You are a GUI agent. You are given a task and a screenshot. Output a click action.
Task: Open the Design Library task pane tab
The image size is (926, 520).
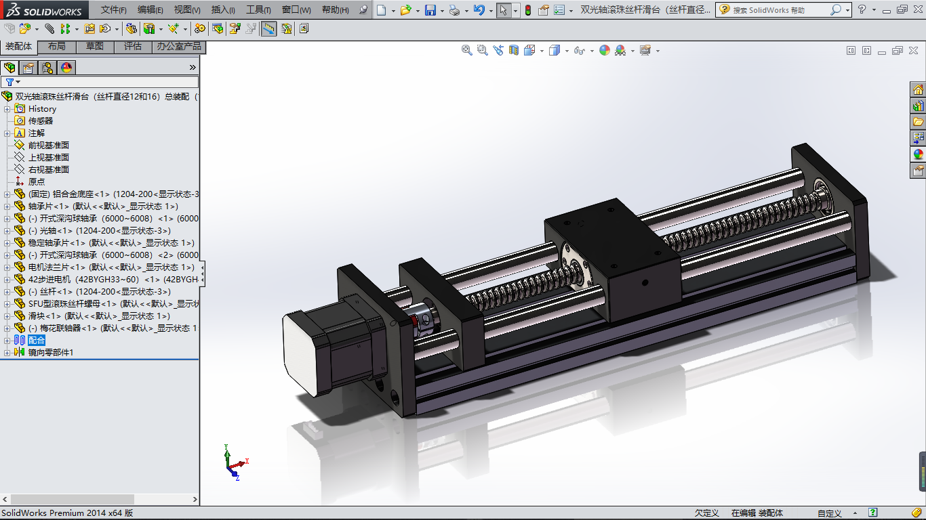[919, 106]
